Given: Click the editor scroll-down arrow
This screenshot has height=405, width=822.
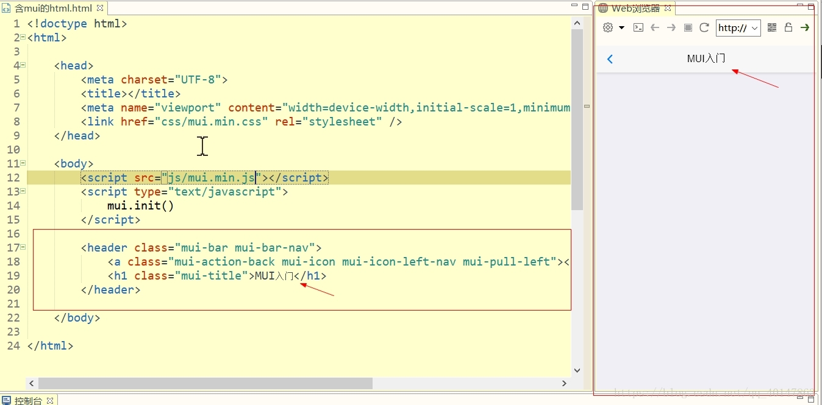Looking at the screenshot, I should (577, 370).
